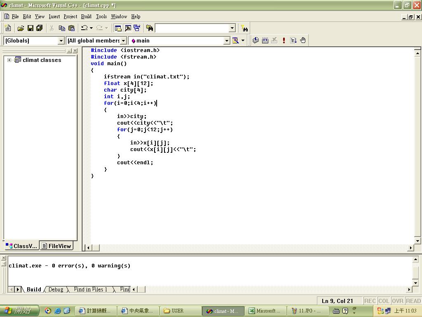Click the editor vertical scrollbar down arrow
The width and height of the screenshot is (422, 317).
coord(417,241)
